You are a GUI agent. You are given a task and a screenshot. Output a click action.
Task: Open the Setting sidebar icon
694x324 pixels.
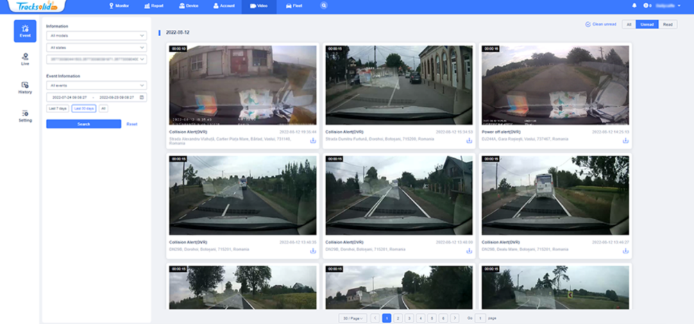25,115
